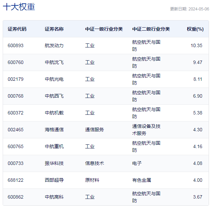Select stock code 000733
This screenshot has width=211, height=208.
[x=15, y=163]
